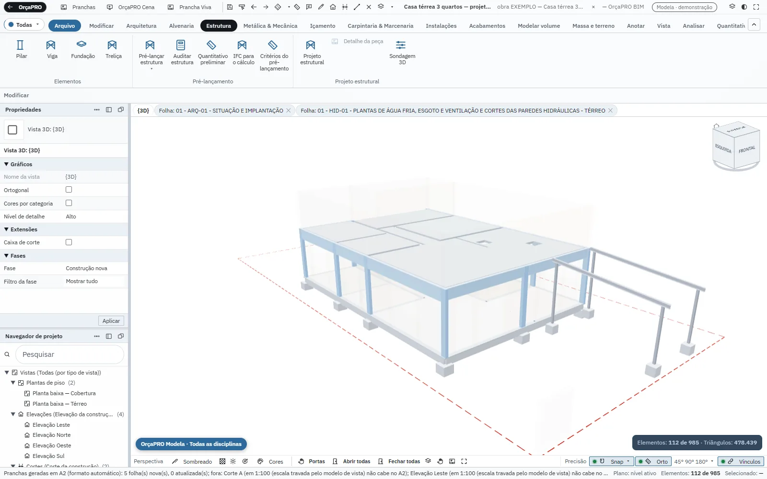Click the Fechar todas doors button

pos(399,461)
